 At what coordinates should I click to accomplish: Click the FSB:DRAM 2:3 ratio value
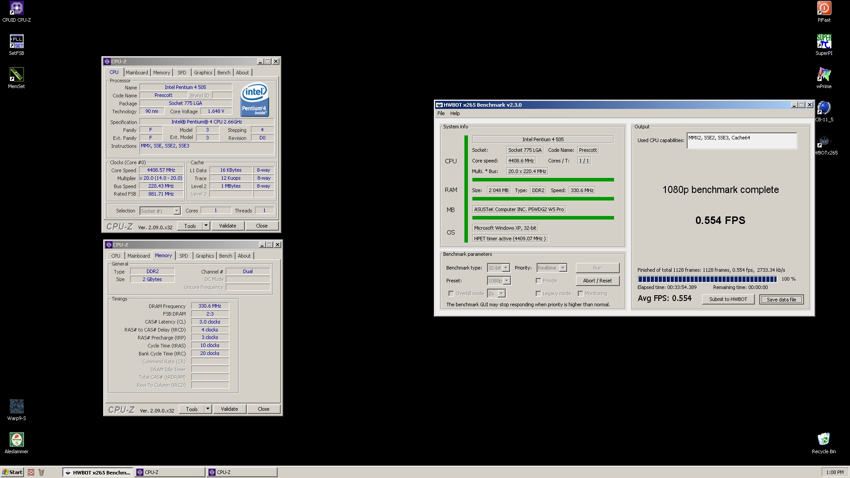[x=210, y=314]
